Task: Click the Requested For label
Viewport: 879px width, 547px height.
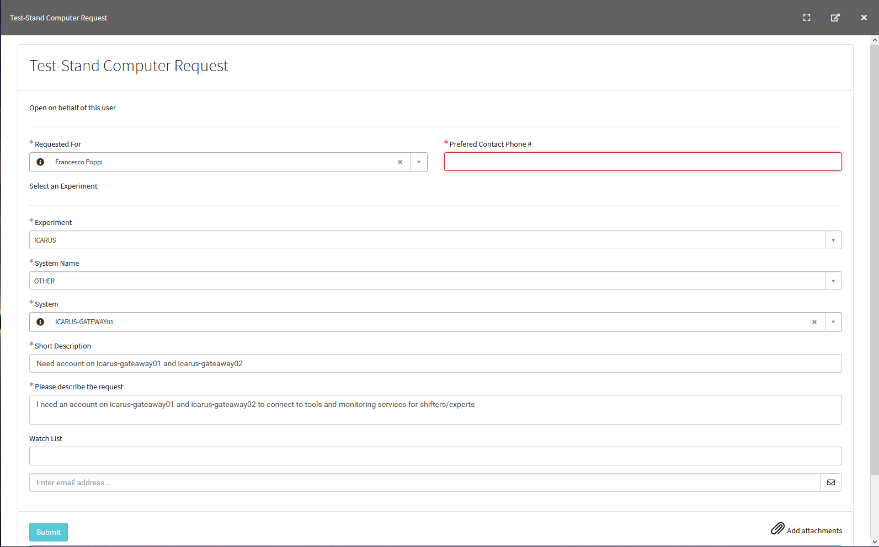Action: (58, 144)
